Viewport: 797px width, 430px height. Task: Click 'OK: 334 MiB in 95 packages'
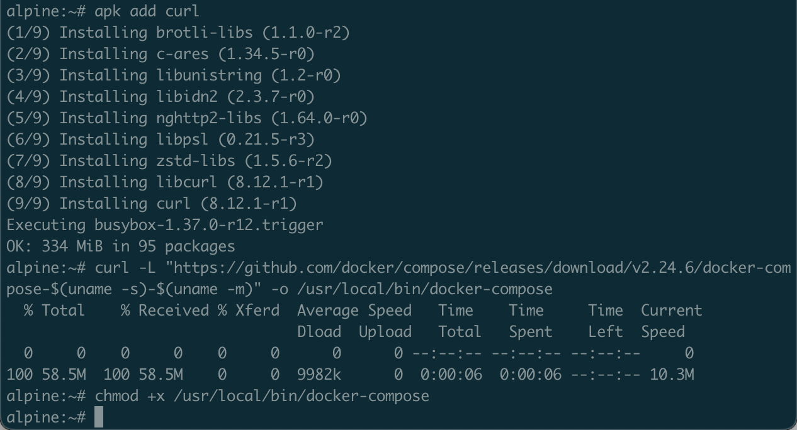[120, 246]
